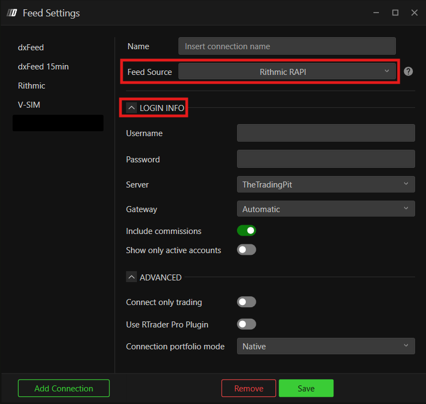Viewport: 426px width, 404px height.
Task: Open the Gateway dropdown set to Automatic
Action: pos(326,209)
